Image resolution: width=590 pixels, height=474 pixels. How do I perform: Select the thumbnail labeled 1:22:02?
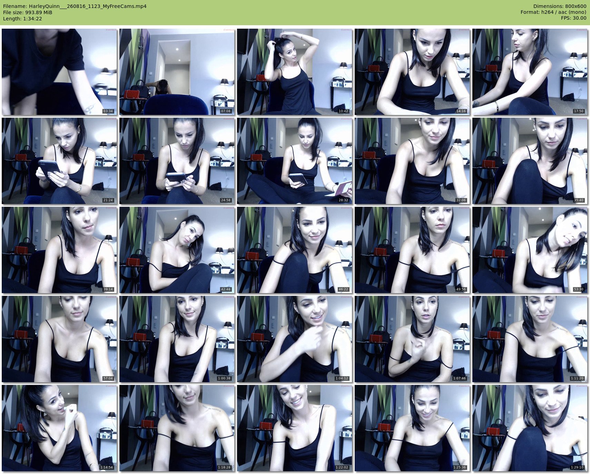click(x=295, y=428)
